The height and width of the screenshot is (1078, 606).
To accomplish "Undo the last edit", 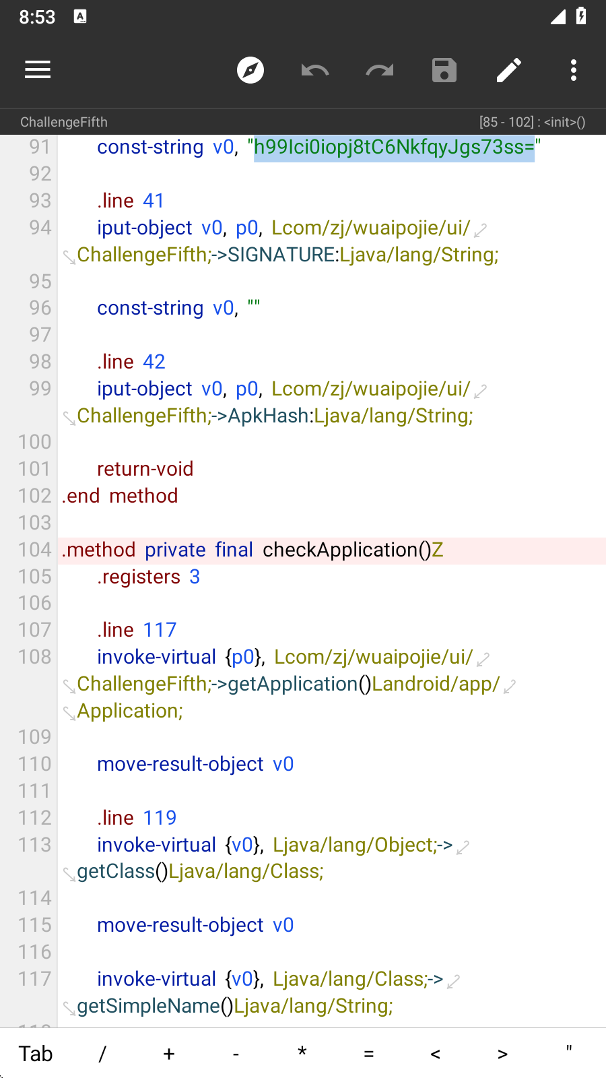I will (315, 70).
